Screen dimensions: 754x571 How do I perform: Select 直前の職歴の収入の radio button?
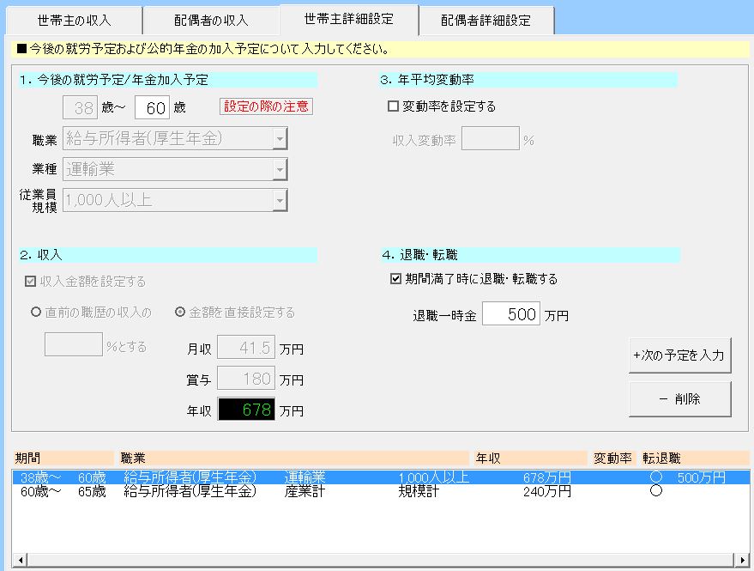point(36,313)
